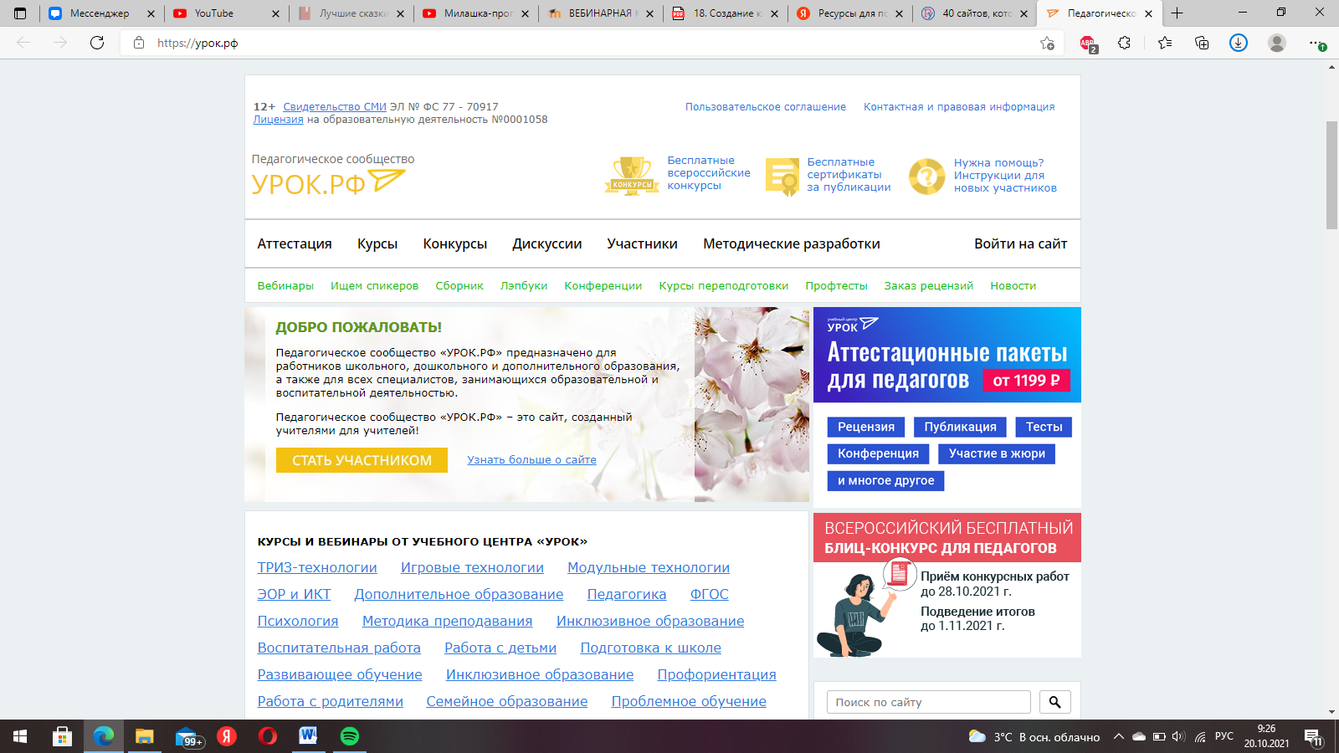Open a new tab with plus icon
Viewport: 1339px width, 753px height.
1177,13
